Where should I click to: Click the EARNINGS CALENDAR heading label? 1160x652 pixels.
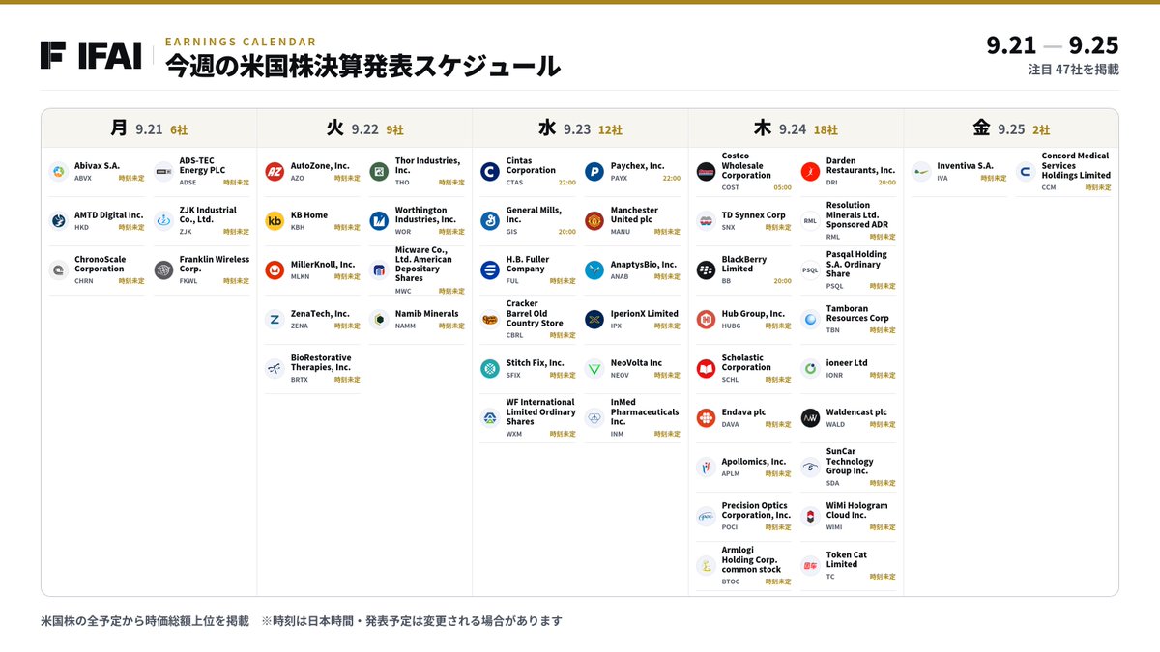(241, 42)
